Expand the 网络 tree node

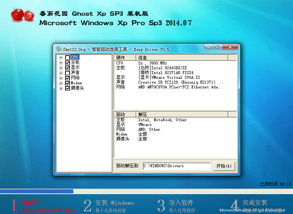point(61,78)
